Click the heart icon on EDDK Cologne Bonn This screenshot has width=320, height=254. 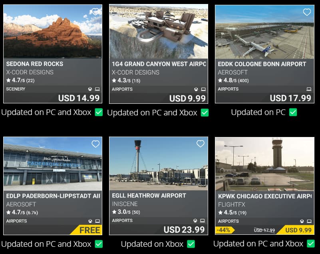coord(307,12)
